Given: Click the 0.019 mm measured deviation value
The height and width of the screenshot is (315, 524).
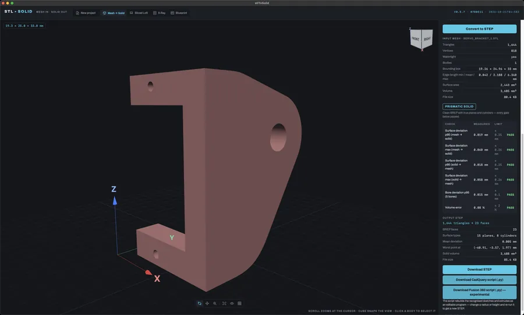Looking at the screenshot, I should coord(480,135).
